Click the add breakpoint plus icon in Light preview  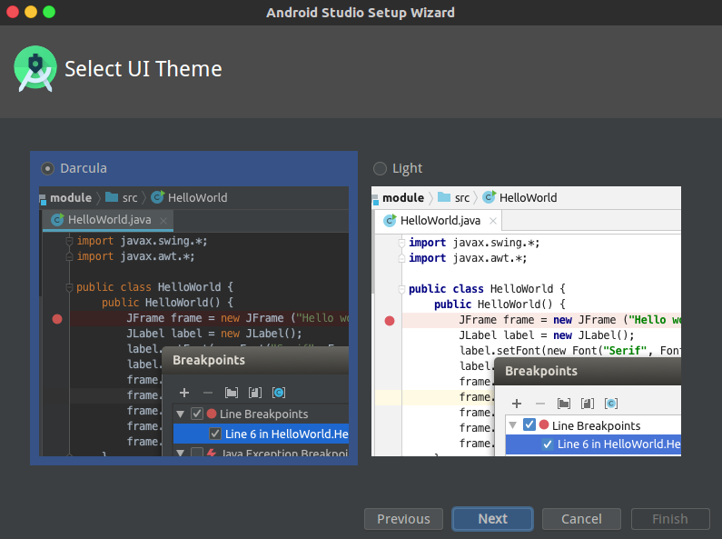pos(517,404)
